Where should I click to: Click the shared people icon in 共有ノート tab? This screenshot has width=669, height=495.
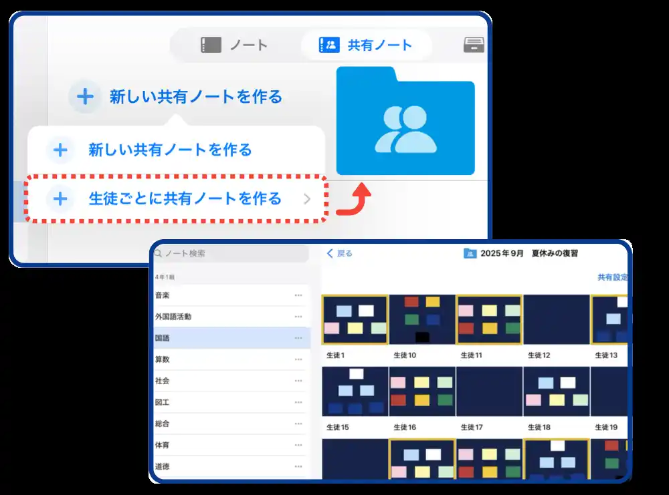[x=329, y=45]
